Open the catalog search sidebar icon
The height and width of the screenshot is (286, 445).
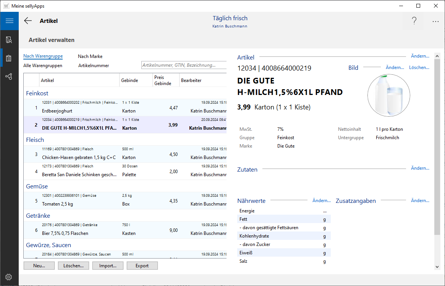tap(9, 40)
